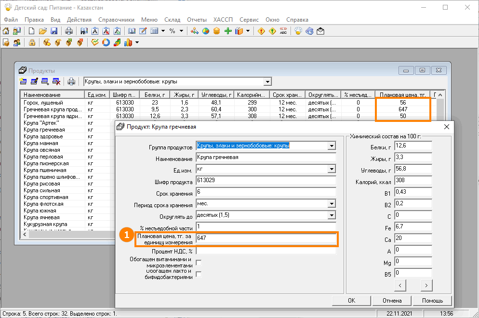
Task: Click the 'Наименование' input field
Action: pyautogui.click(x=266, y=158)
